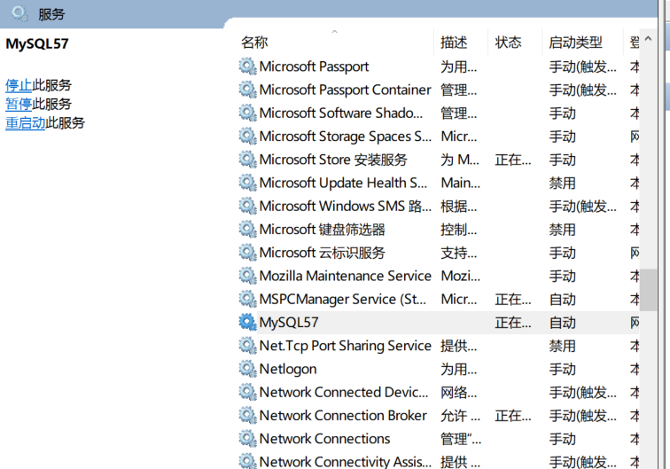Select the Netlogon service name
The height and width of the screenshot is (469, 670).
click(x=288, y=369)
